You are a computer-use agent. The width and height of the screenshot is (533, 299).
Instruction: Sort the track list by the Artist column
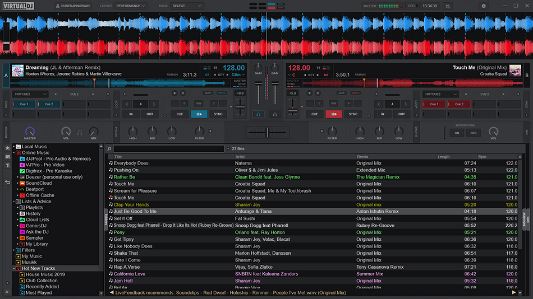[x=240, y=157]
